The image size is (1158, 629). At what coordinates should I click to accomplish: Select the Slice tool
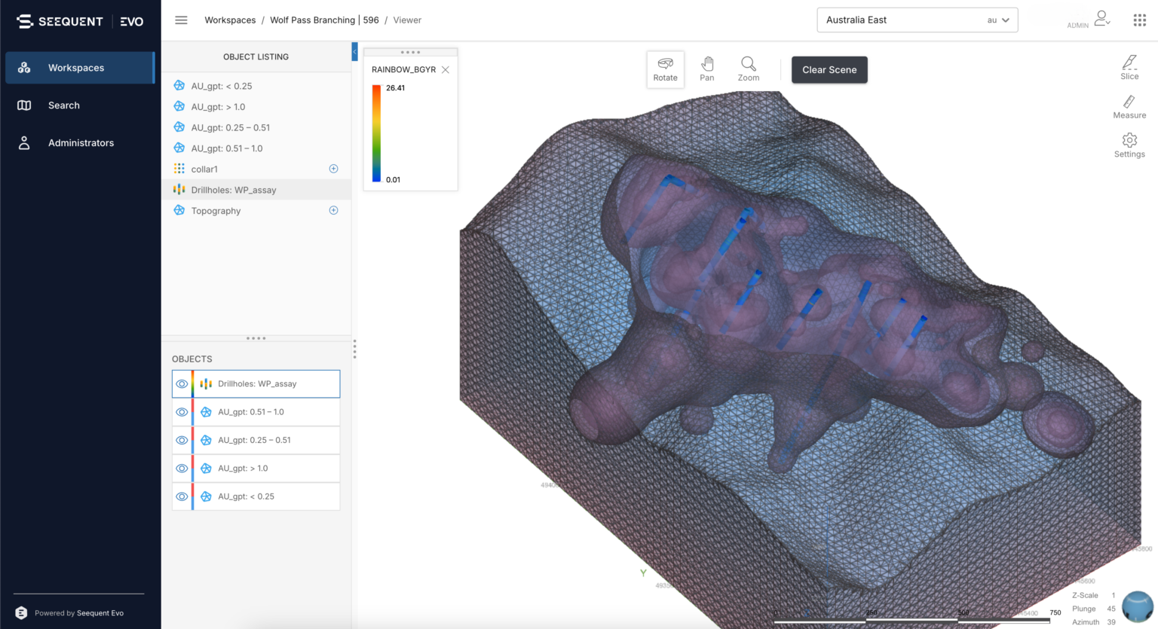click(1129, 68)
